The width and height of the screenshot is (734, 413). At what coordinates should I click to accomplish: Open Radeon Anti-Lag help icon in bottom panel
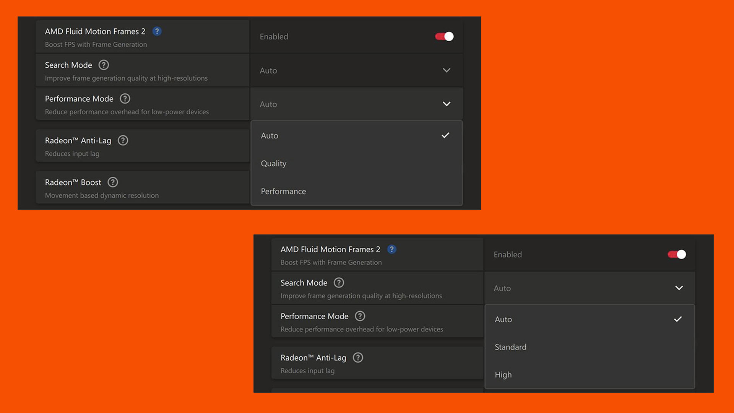(358, 358)
